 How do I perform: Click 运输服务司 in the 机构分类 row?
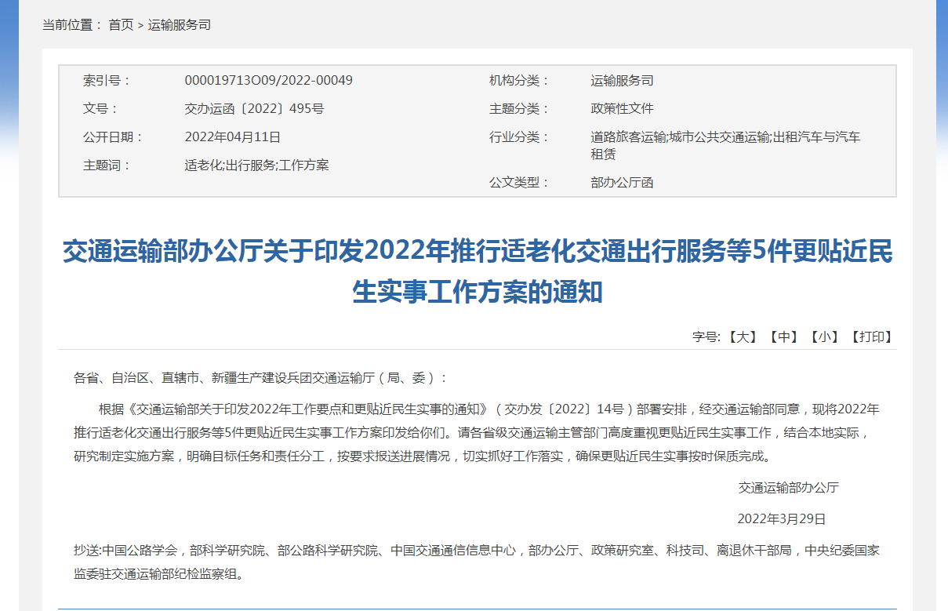click(x=622, y=81)
